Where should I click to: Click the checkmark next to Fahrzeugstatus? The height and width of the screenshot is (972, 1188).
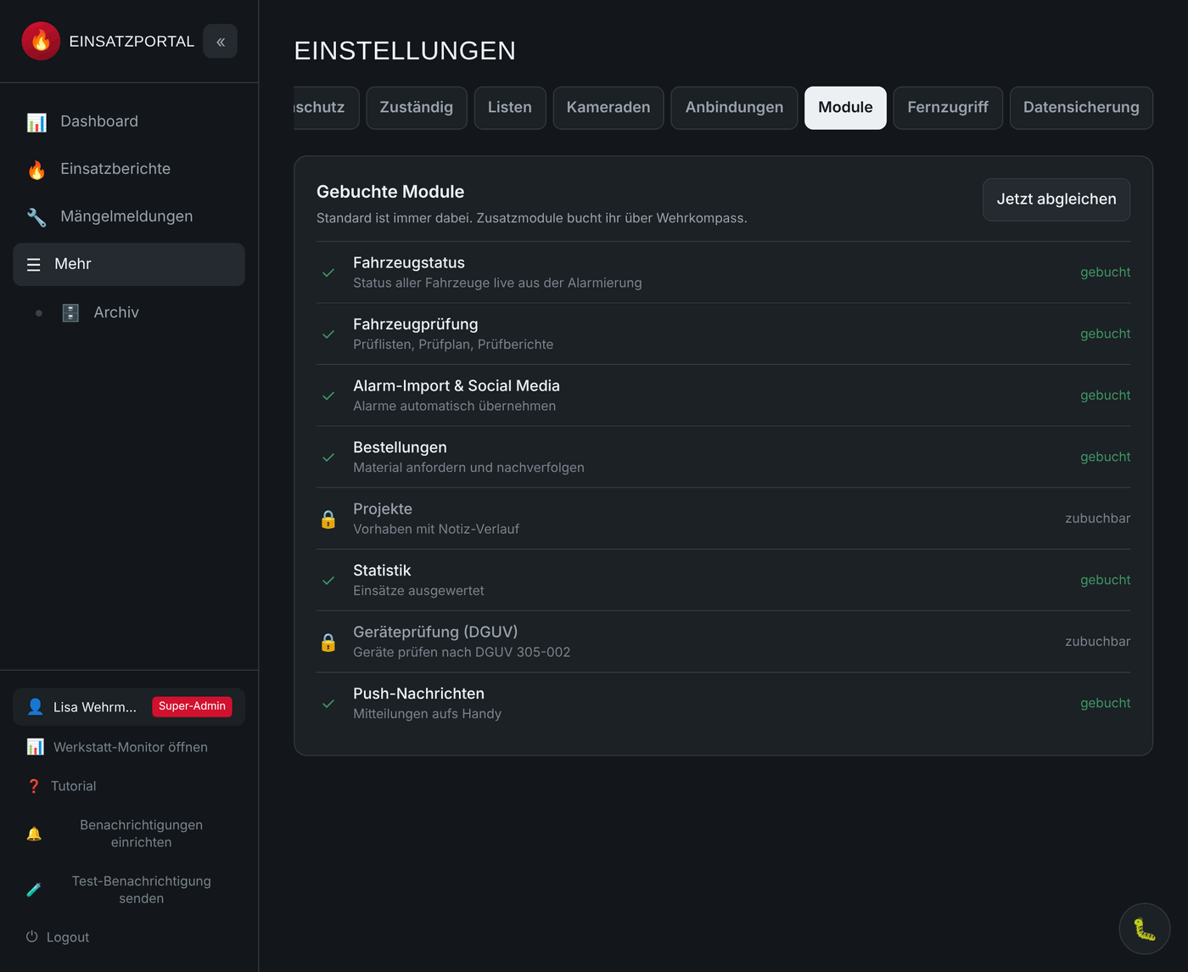pos(328,272)
